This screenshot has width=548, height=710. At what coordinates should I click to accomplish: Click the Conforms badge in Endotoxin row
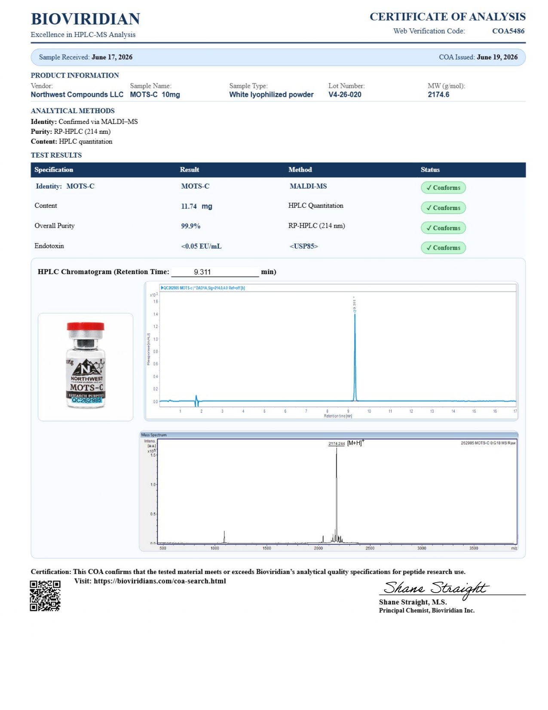coord(443,248)
